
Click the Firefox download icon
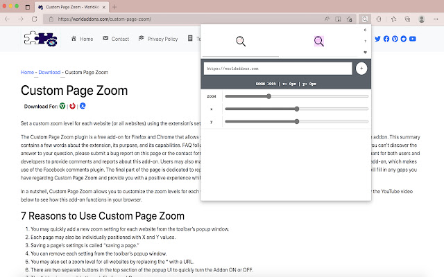[x=72, y=106]
